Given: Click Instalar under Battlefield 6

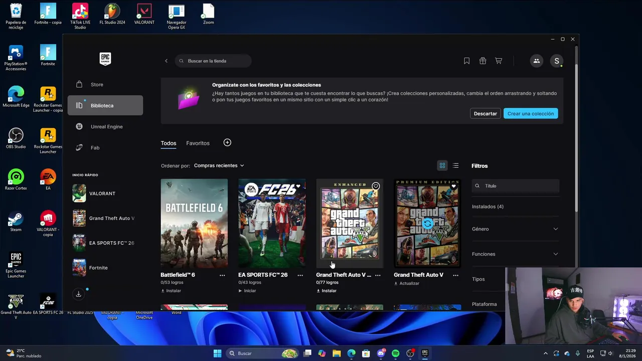Looking at the screenshot, I should [171, 291].
